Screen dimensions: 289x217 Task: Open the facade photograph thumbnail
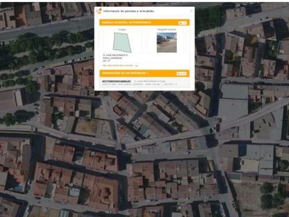167,42
